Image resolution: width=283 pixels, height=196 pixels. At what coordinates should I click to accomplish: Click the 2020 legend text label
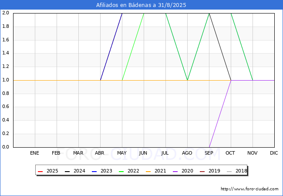coord(187,171)
